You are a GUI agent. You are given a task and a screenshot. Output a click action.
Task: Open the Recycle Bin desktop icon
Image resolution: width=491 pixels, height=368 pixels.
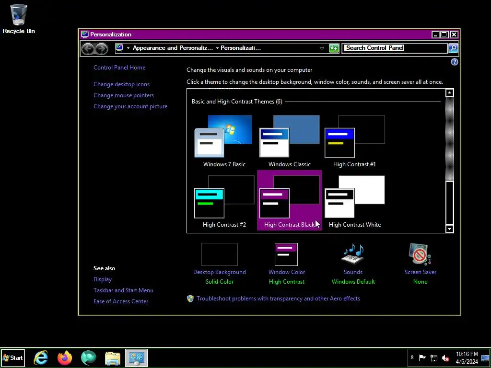point(19,19)
